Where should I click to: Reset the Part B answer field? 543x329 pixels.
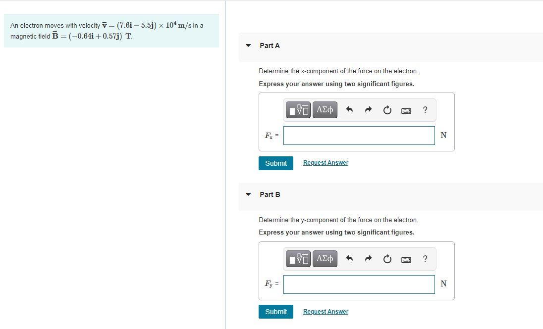(x=387, y=259)
